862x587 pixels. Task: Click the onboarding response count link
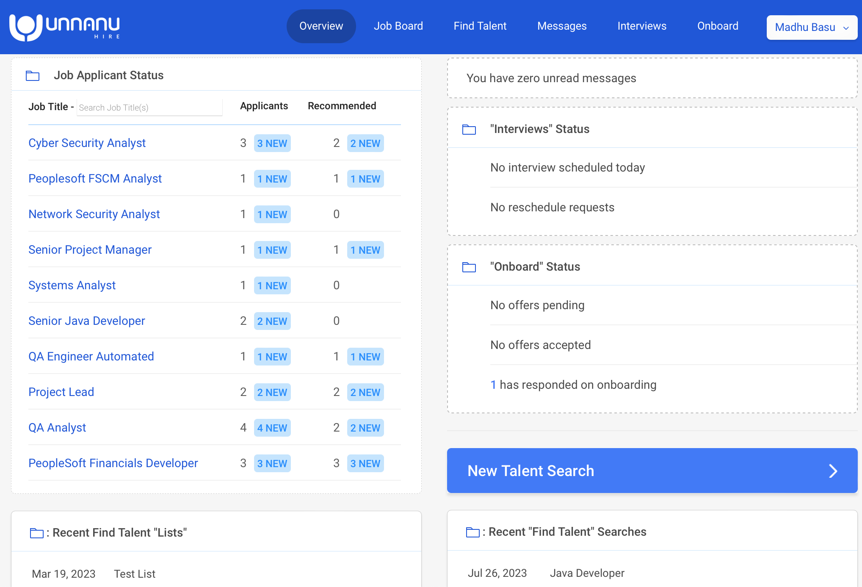coord(494,385)
